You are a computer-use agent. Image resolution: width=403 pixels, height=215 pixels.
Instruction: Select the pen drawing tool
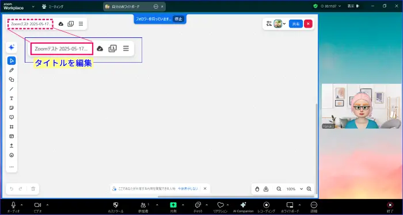[x=12, y=70]
